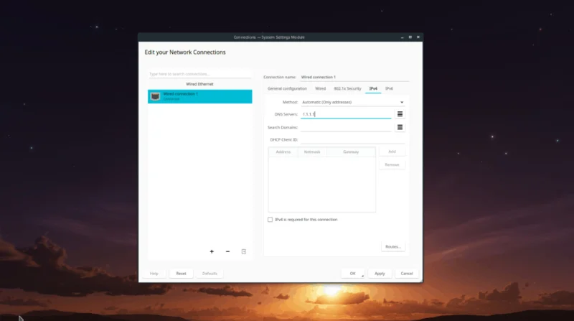Screen dimensions: 574x321
Task: Click the Netmask column header
Action: (312, 152)
